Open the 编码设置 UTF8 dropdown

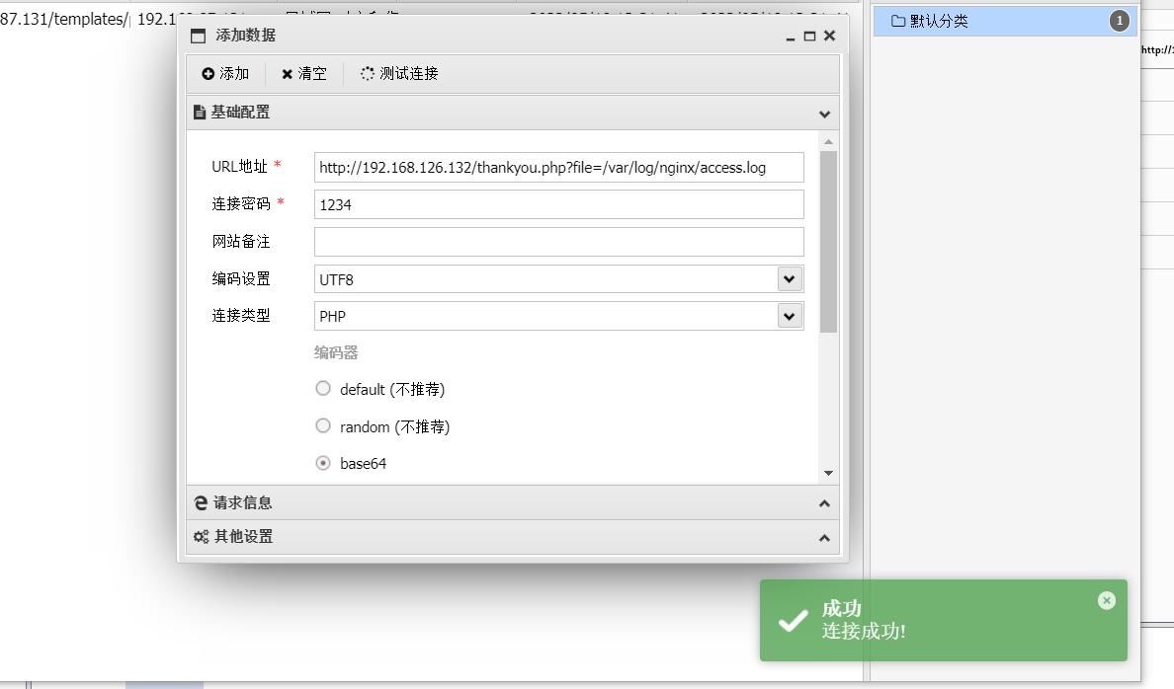789,279
